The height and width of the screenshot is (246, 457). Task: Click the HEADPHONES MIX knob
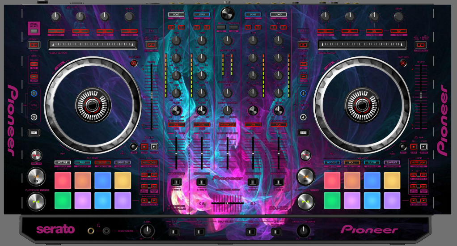(227, 111)
